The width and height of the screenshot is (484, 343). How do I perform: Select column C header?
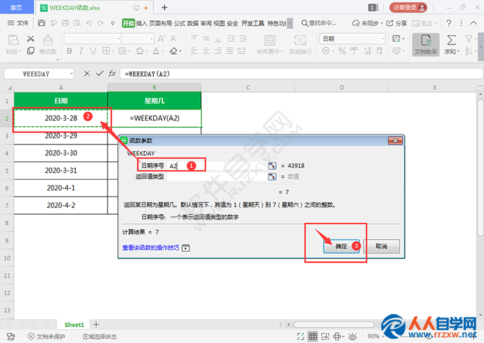click(x=248, y=88)
